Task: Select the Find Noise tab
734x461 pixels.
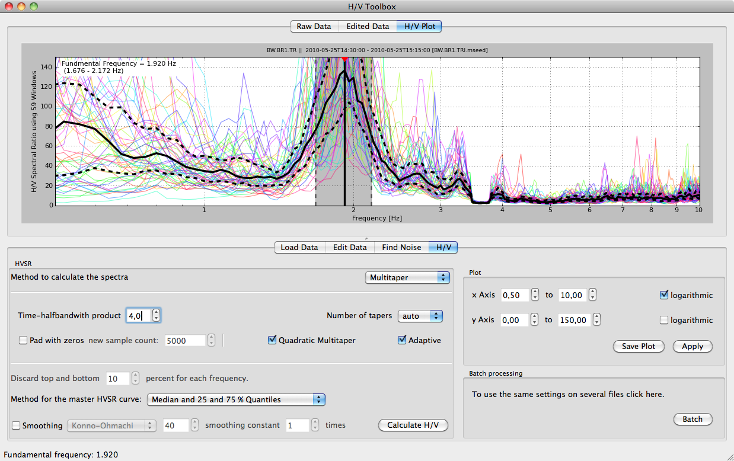Action: pos(401,247)
